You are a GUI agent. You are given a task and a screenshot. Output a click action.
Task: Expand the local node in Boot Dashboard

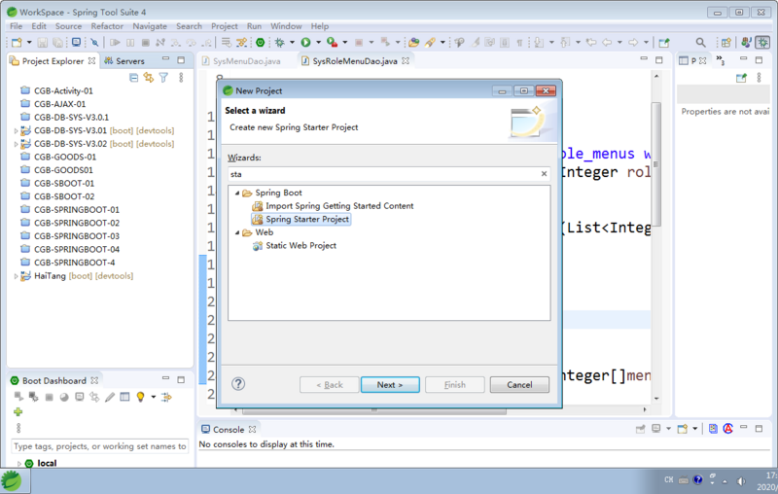point(19,464)
